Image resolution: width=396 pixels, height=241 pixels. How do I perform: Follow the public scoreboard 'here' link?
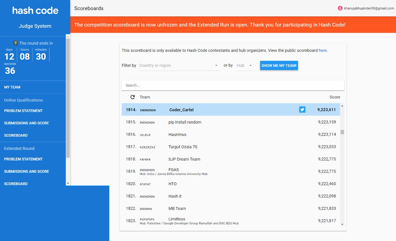tap(323, 50)
